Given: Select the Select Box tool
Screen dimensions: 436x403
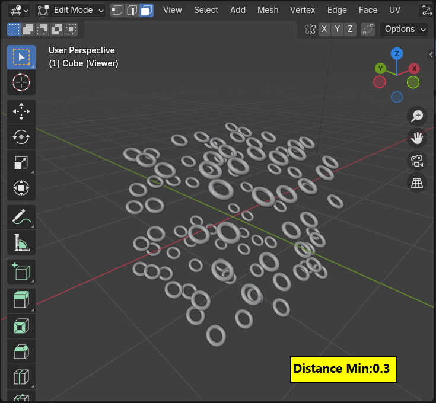Looking at the screenshot, I should tap(21, 57).
